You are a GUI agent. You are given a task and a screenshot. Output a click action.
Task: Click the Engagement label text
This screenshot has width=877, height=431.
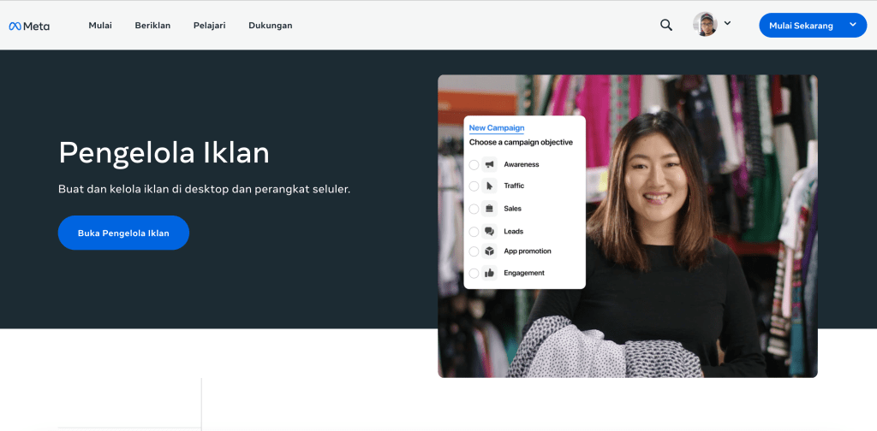pos(524,273)
